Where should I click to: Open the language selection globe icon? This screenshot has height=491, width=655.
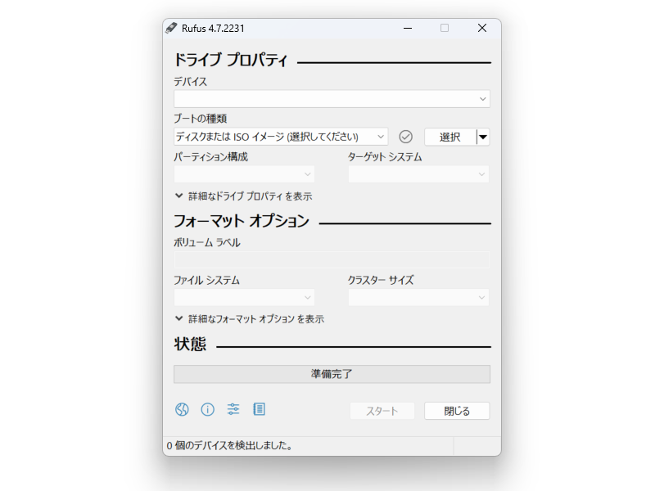coord(181,410)
